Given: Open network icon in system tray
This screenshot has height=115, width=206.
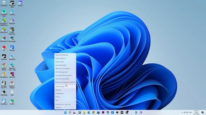Looking at the screenshot, I should (187, 112).
